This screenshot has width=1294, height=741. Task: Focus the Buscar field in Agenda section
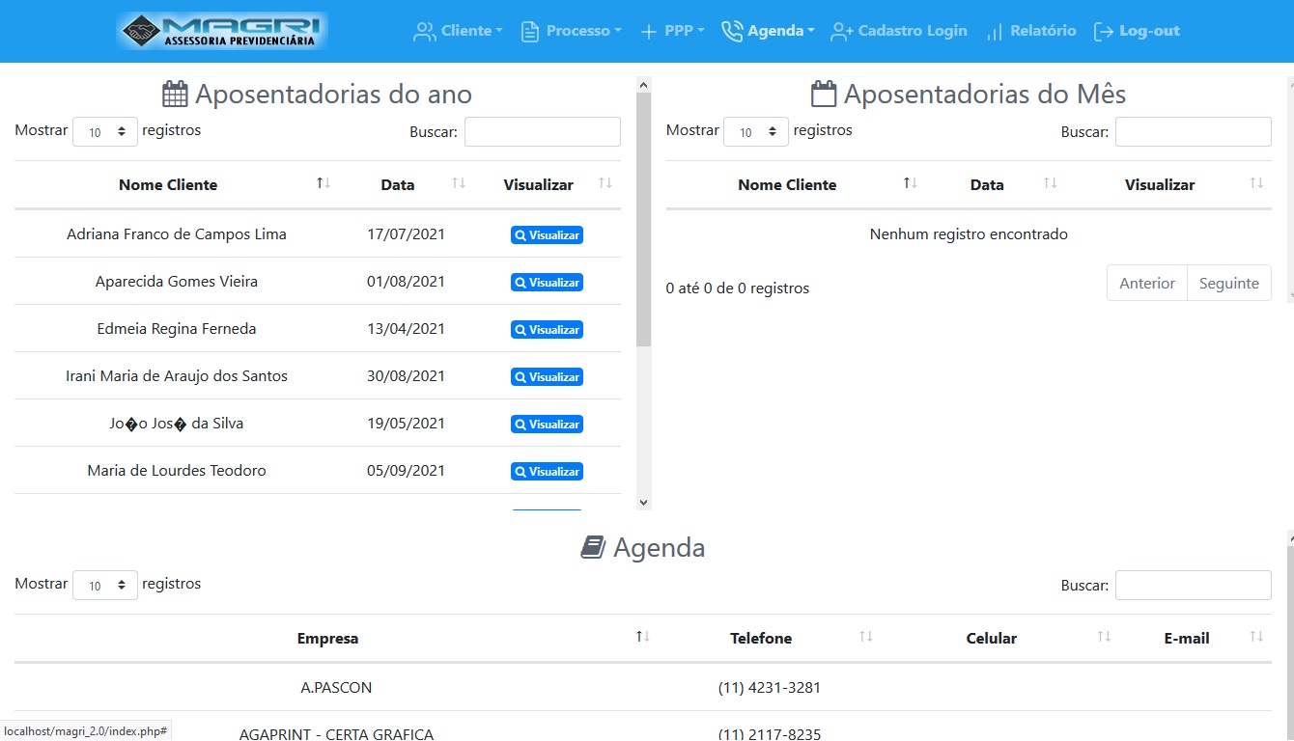pos(1193,586)
